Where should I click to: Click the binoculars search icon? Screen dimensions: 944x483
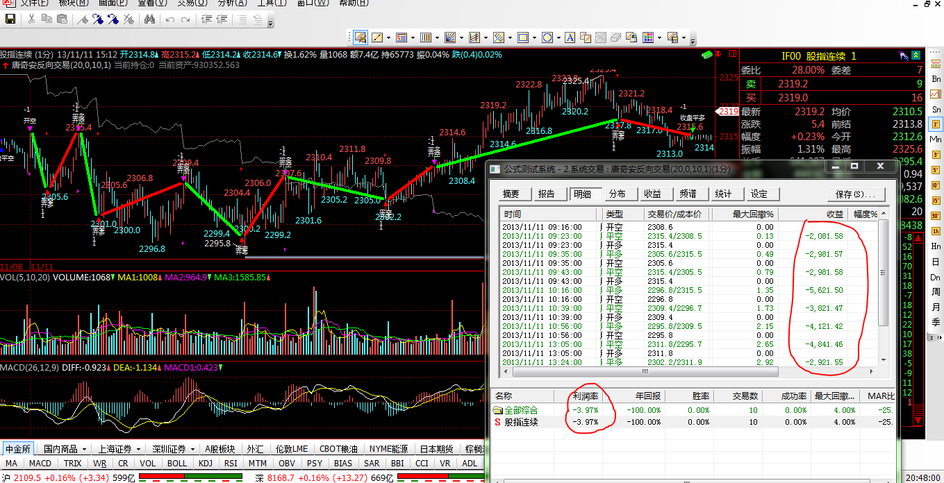(x=149, y=19)
